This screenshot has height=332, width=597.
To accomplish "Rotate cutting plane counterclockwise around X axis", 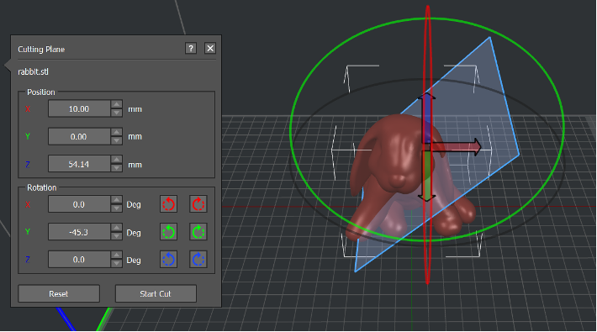I will pyautogui.click(x=168, y=204).
